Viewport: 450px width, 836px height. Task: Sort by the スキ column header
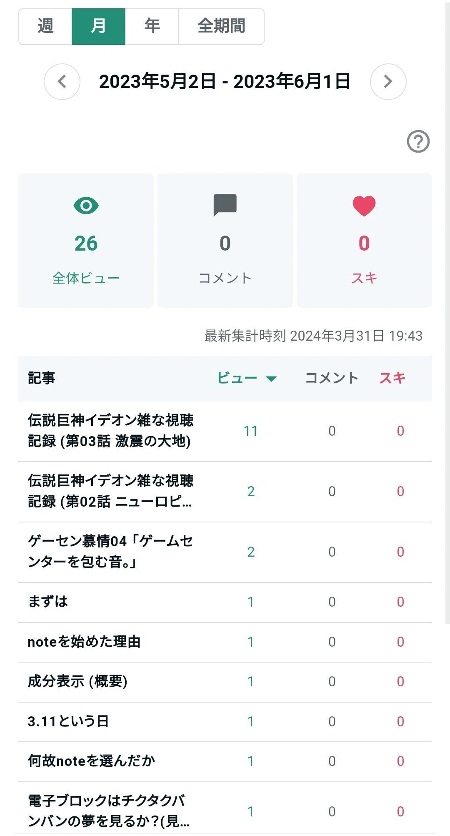click(392, 378)
